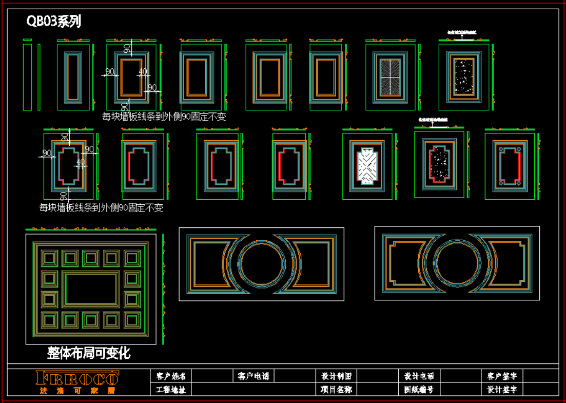Click the 工程地址 label cell
The image size is (566, 403).
point(170,390)
